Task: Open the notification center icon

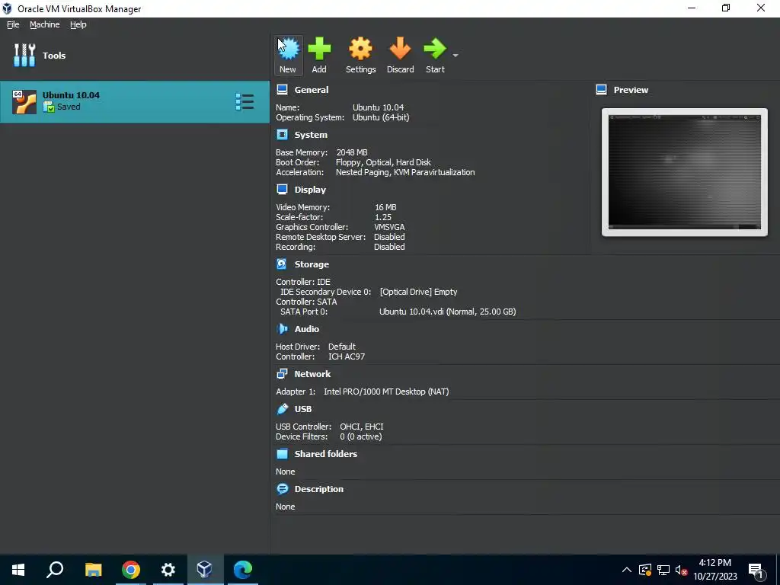Action: (x=756, y=570)
